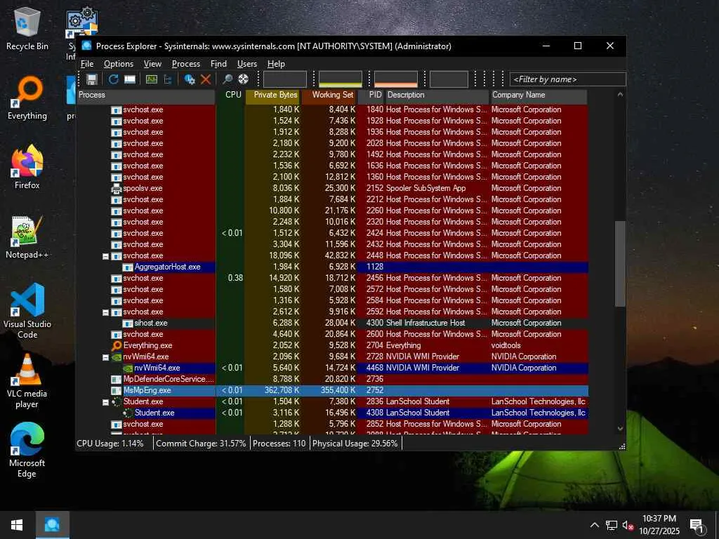Open the Firefox desktop shortcut
Viewport: 719px width, 539px height.
(27, 167)
